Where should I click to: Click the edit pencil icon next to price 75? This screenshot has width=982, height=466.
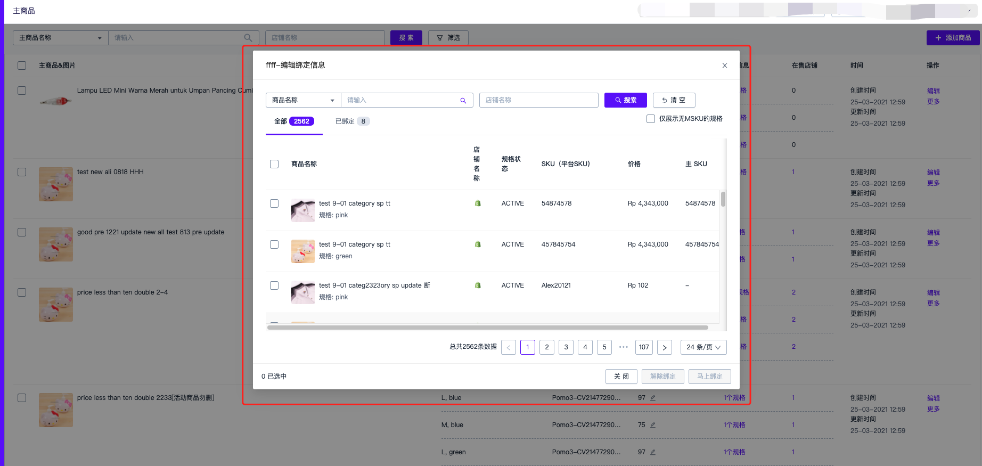[x=652, y=425]
